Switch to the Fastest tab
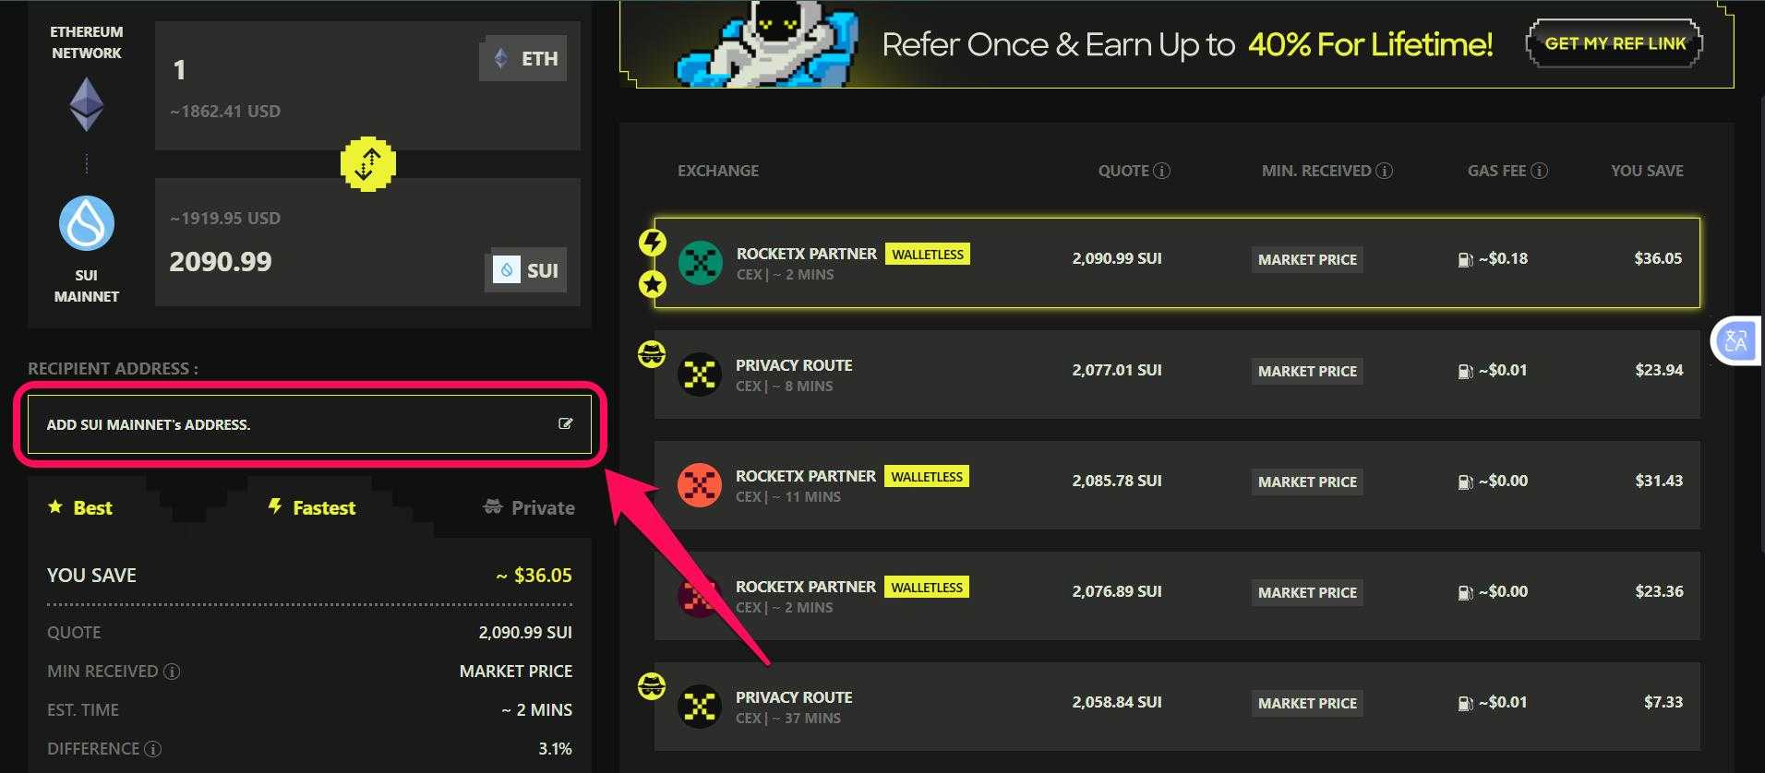This screenshot has height=773, width=1765. [x=312, y=507]
